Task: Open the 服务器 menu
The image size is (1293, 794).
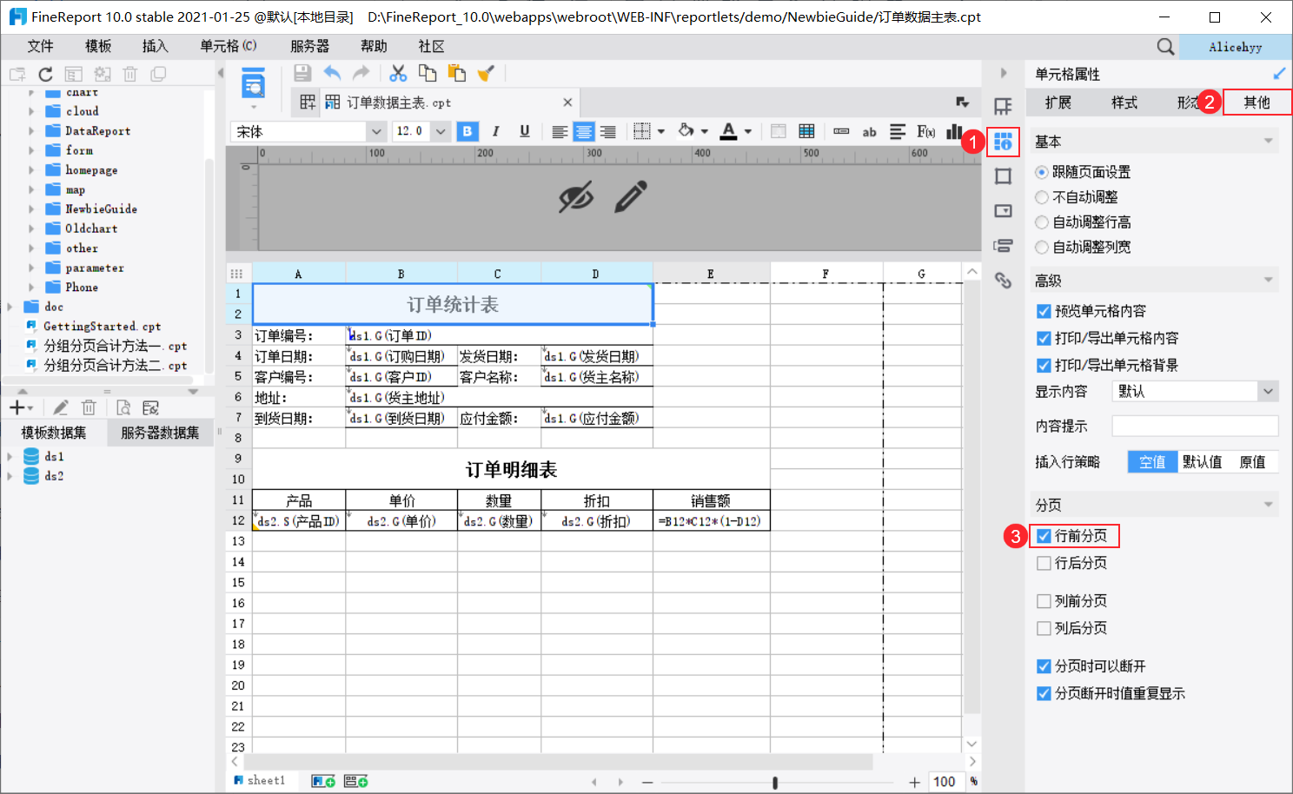Action: 310,46
